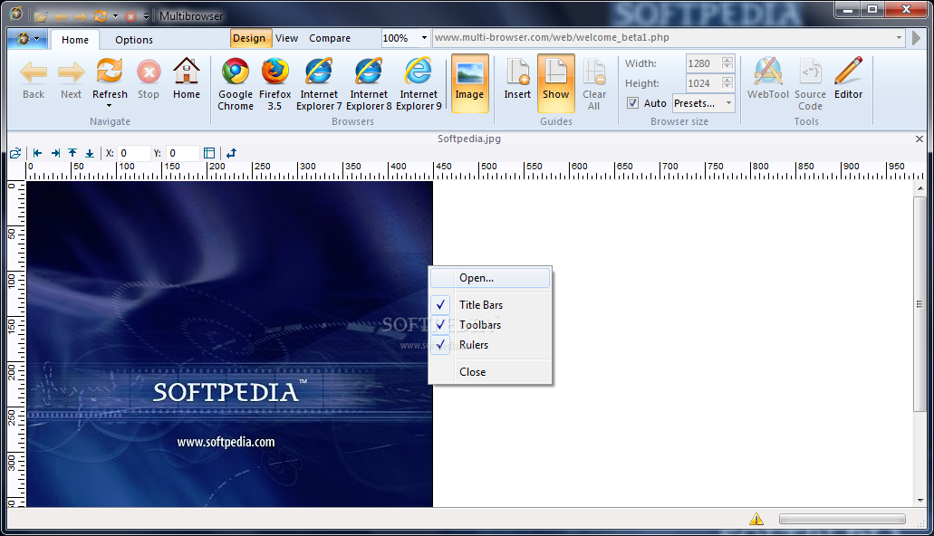Click the blue corner arrow toolbar icon
Image resolution: width=934 pixels, height=536 pixels.
click(x=231, y=153)
